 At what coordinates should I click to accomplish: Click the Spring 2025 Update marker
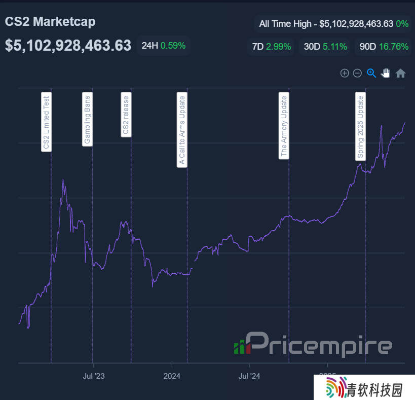(x=360, y=127)
